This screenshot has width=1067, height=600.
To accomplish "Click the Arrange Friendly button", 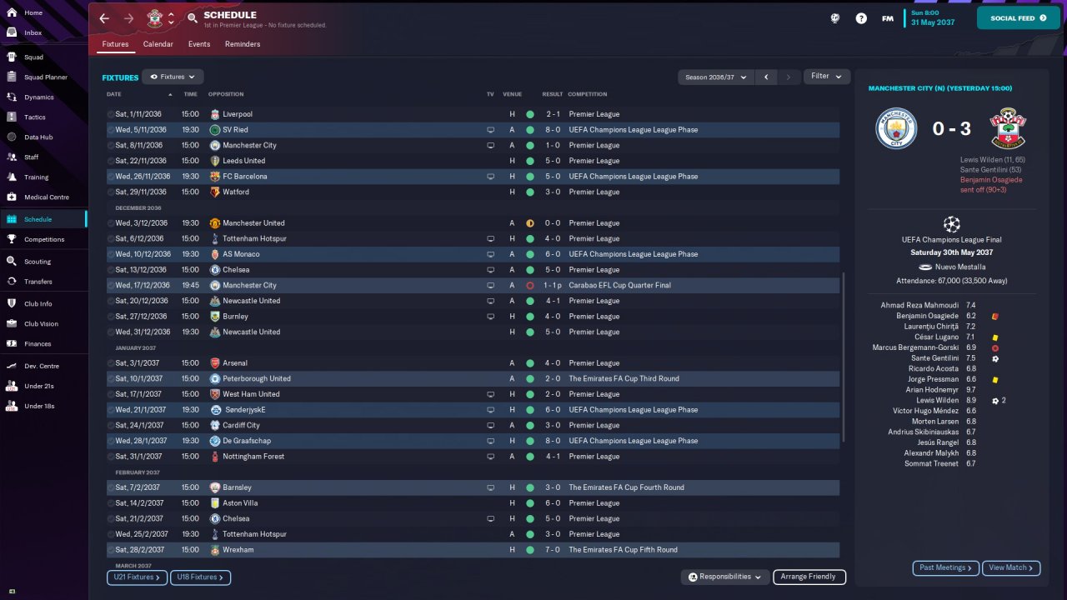I will tap(809, 577).
